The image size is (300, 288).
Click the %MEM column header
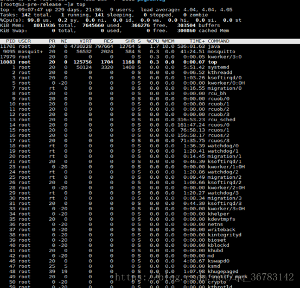168,41
